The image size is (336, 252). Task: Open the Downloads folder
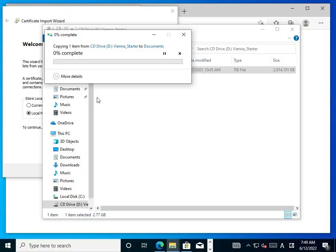pos(70,165)
